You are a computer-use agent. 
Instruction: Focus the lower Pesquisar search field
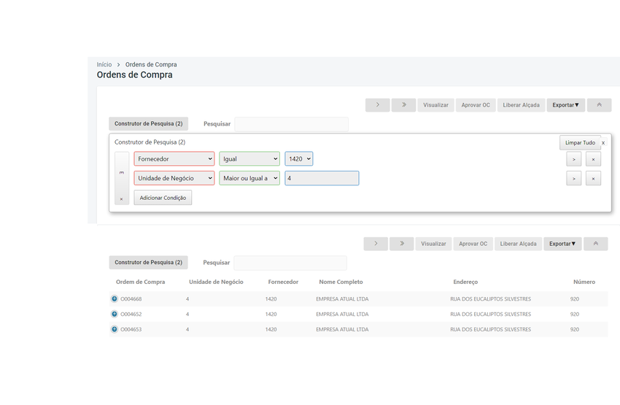coord(290,263)
